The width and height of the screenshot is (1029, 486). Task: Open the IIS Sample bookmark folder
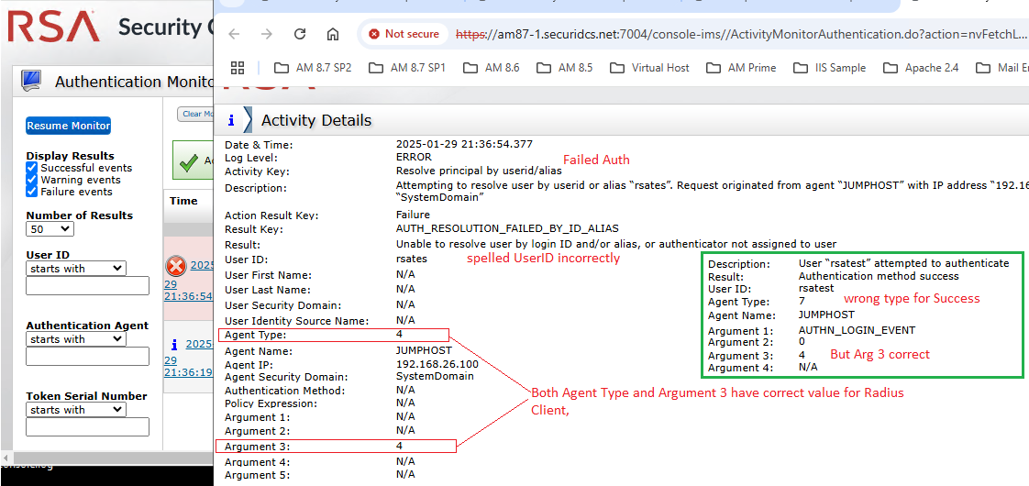[829, 68]
